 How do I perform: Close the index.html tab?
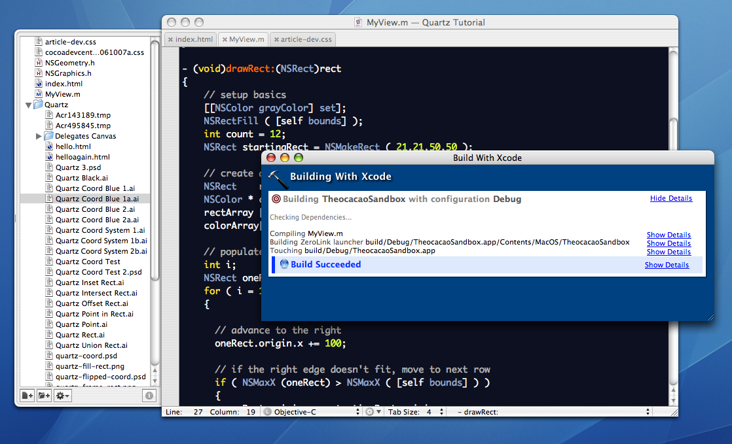[x=171, y=40]
